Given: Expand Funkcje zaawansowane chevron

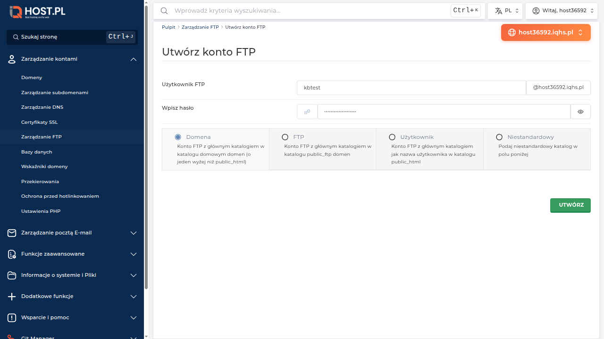Looking at the screenshot, I should click(x=134, y=254).
